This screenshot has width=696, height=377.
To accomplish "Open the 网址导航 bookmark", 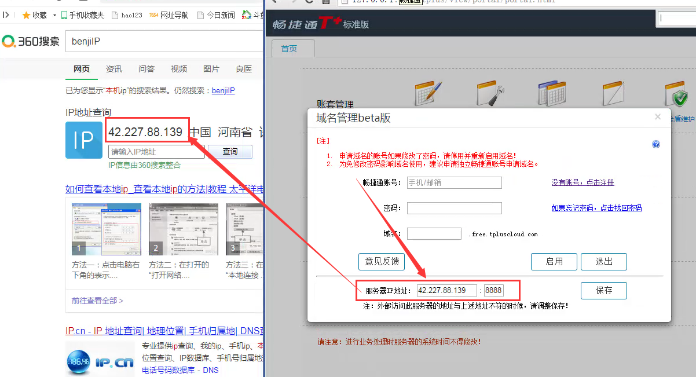I will tap(169, 15).
